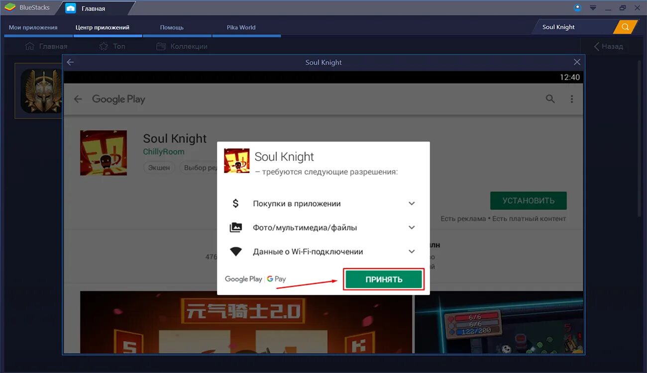Click the Данные о Wi-Fi-подключении text

point(308,252)
